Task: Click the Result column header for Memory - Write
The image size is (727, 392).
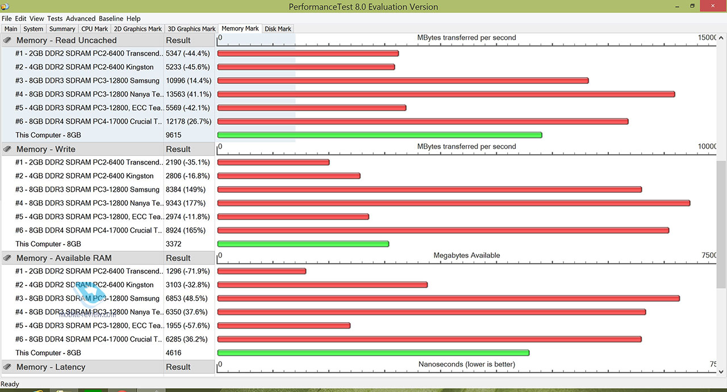Action: 189,149
